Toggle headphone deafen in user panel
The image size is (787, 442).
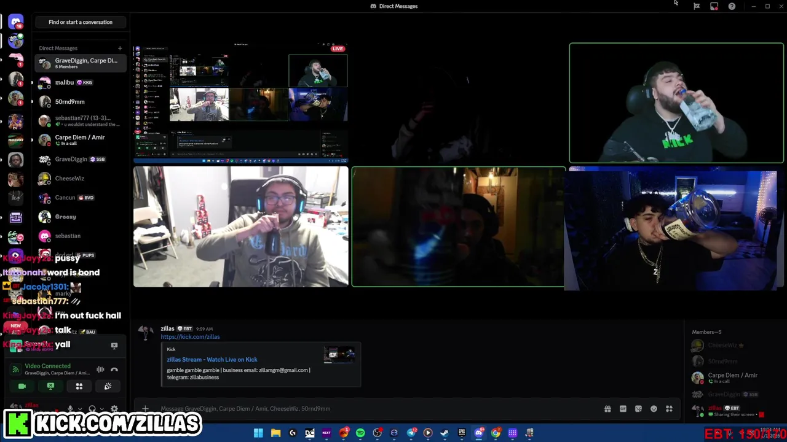pyautogui.click(x=92, y=409)
